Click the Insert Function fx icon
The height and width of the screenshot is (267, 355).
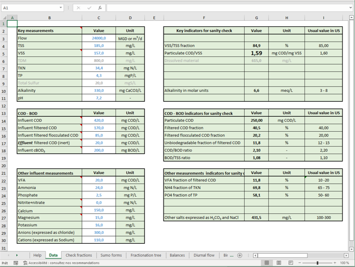[x=99, y=8]
